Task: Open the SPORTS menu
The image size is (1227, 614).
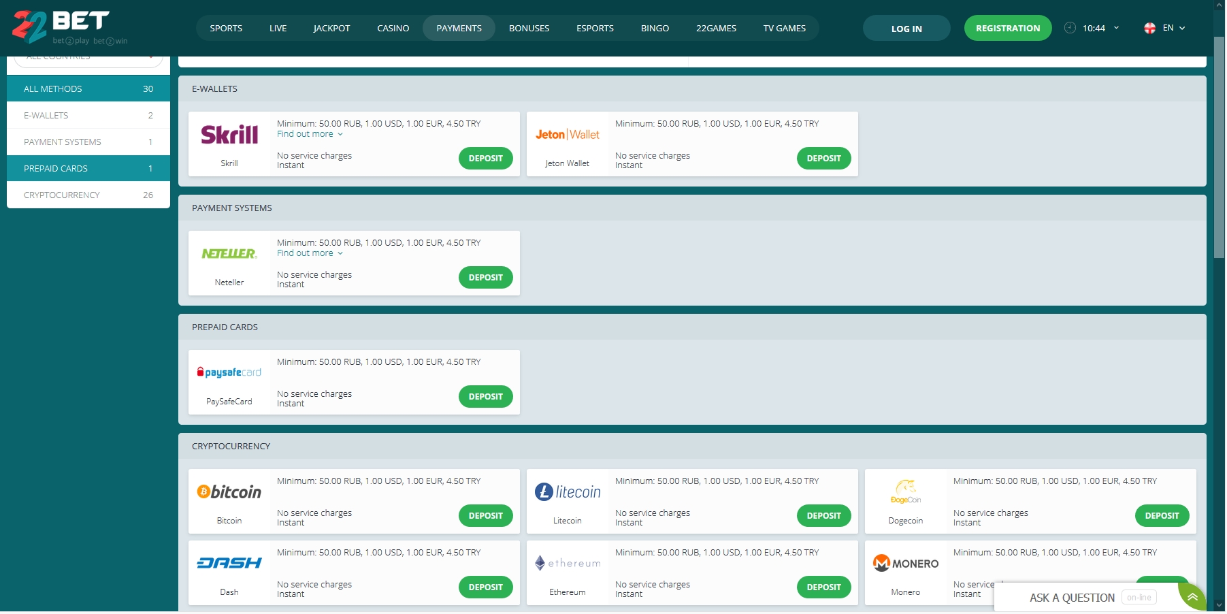Action: 226,28
